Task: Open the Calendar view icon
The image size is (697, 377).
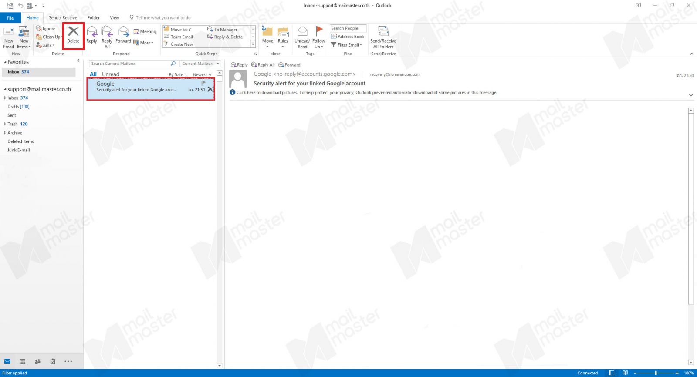Action: (x=23, y=361)
